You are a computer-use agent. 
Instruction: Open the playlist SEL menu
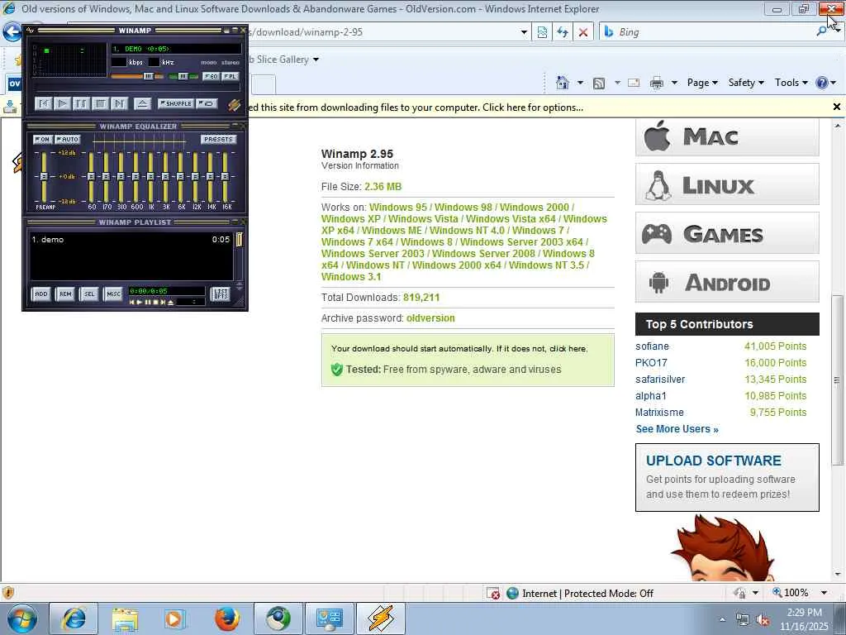(89, 294)
